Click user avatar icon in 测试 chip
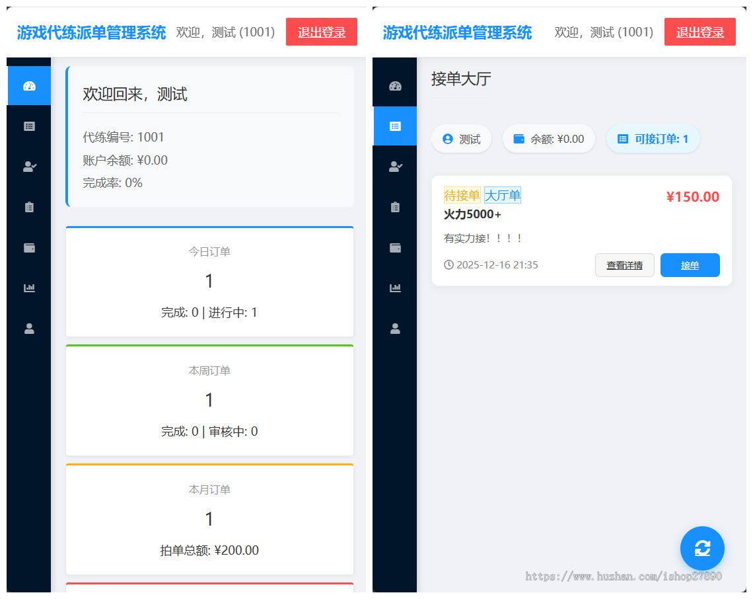The width and height of the screenshot is (753, 599). pyautogui.click(x=448, y=139)
